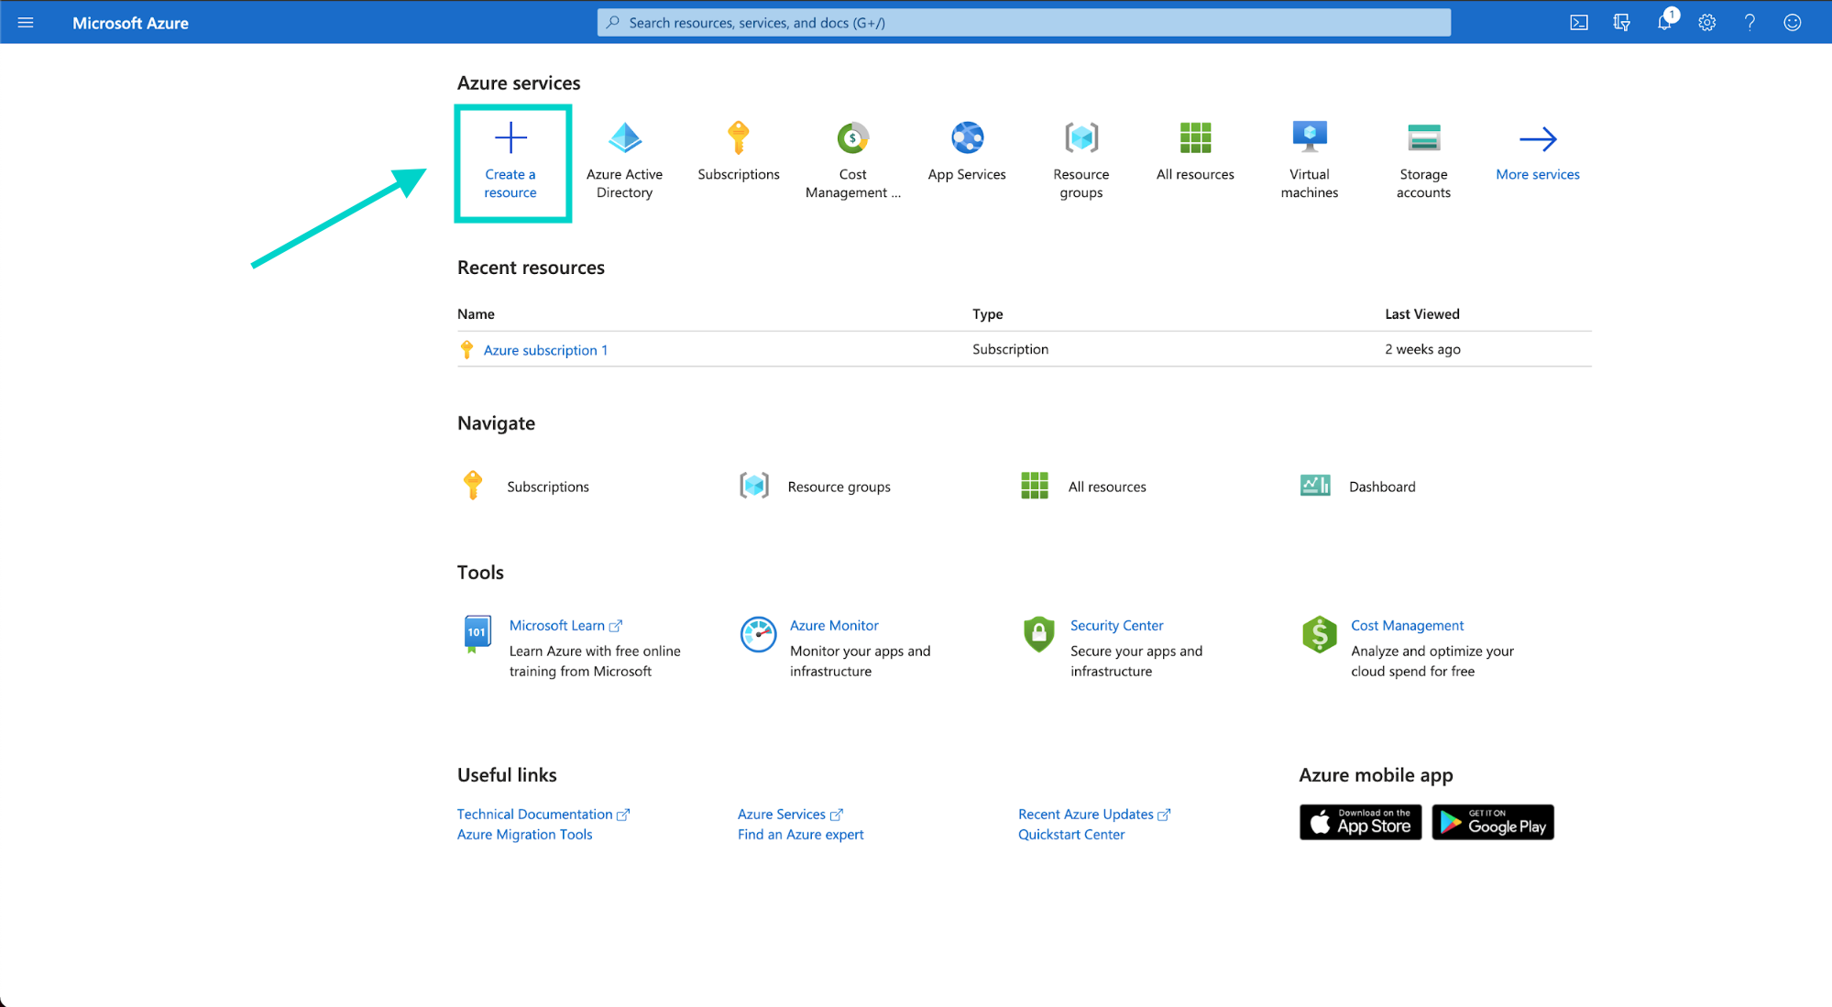Click the key icon beside Azure subscription 1
Viewport: 1832px width, 1007px height.
point(466,349)
